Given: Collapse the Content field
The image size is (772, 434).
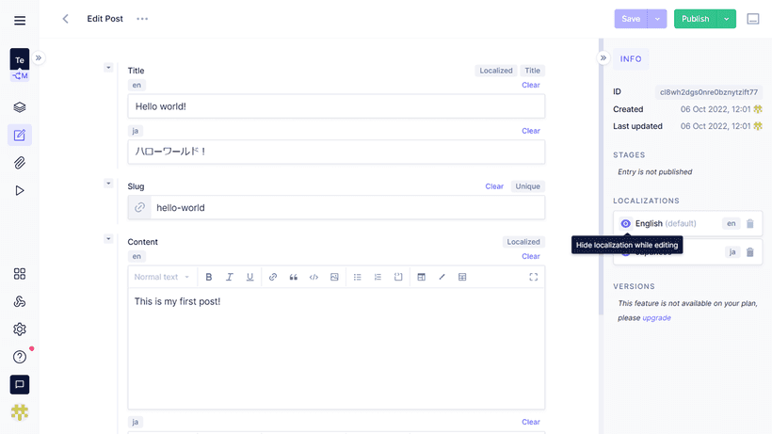Looking at the screenshot, I should (x=108, y=238).
